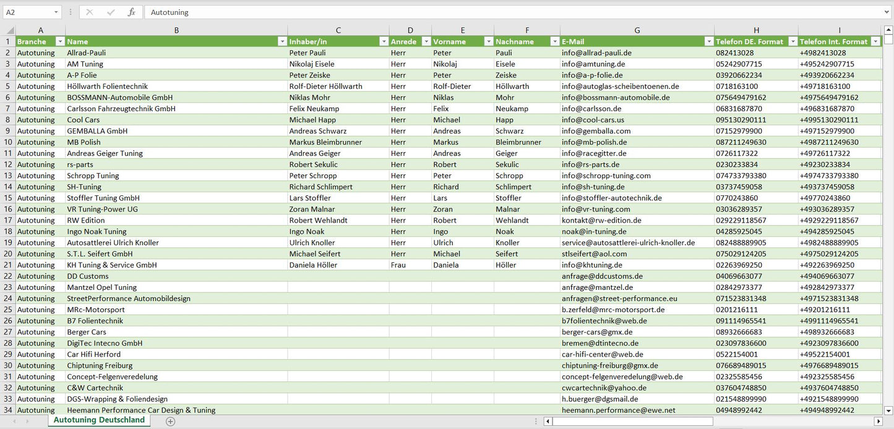The width and height of the screenshot is (894, 429).
Task: Click the Select All corner triangle
Action: [9, 30]
